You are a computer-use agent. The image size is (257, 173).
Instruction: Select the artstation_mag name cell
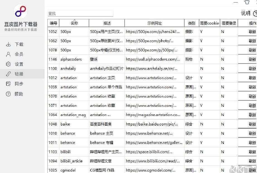click(x=74, y=115)
